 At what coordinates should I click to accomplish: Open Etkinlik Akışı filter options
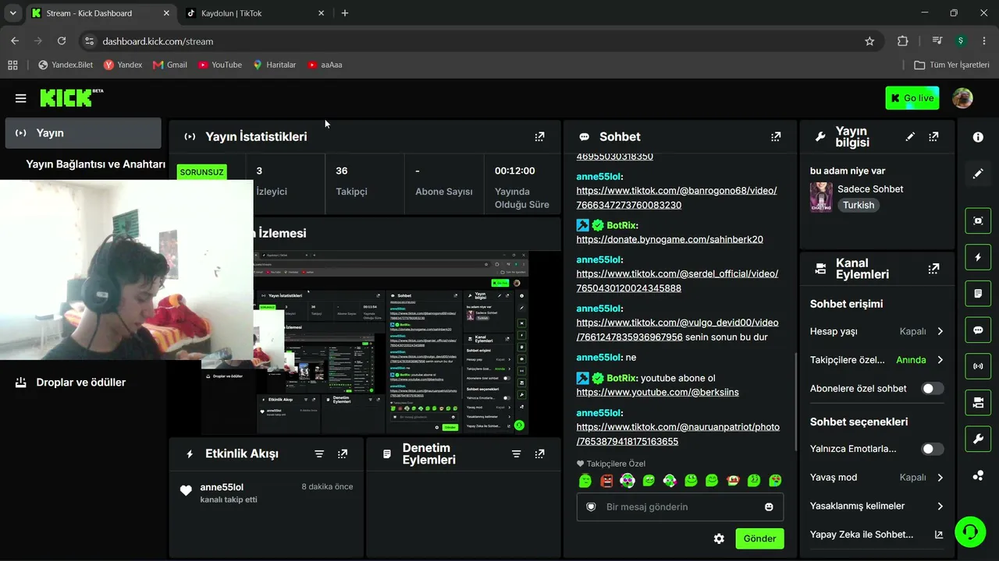tap(319, 453)
